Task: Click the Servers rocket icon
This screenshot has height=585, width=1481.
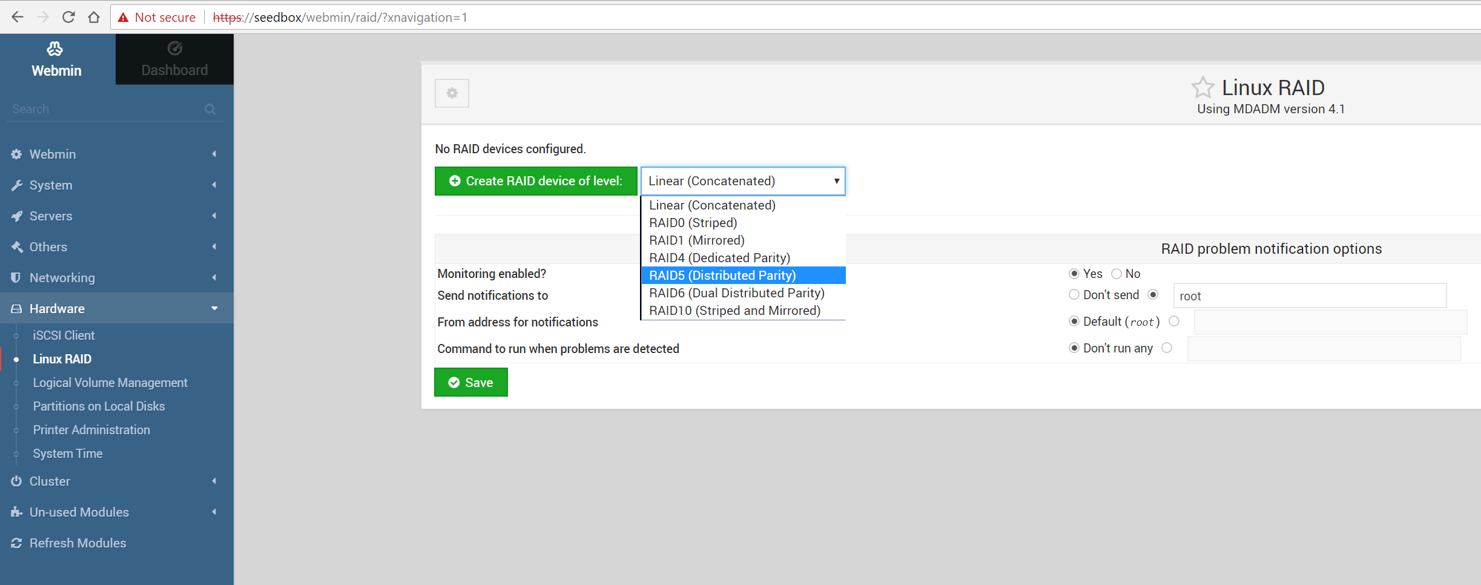Action: click(x=16, y=216)
